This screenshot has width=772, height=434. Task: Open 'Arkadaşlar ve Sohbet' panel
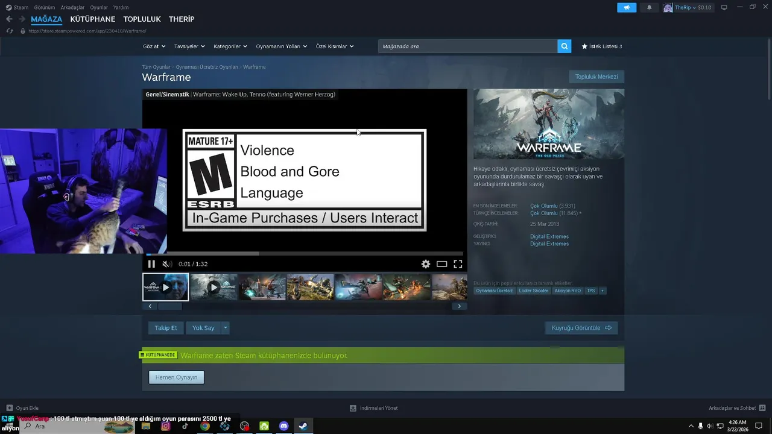coord(737,408)
